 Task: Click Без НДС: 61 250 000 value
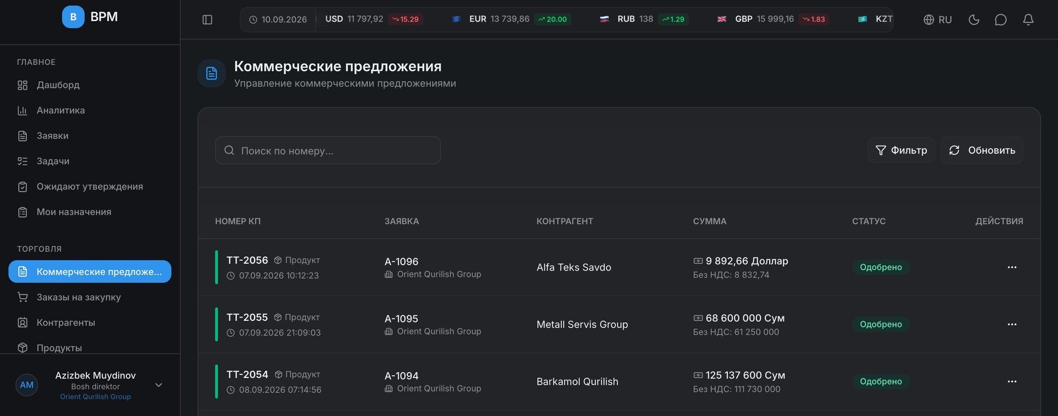[736, 332]
